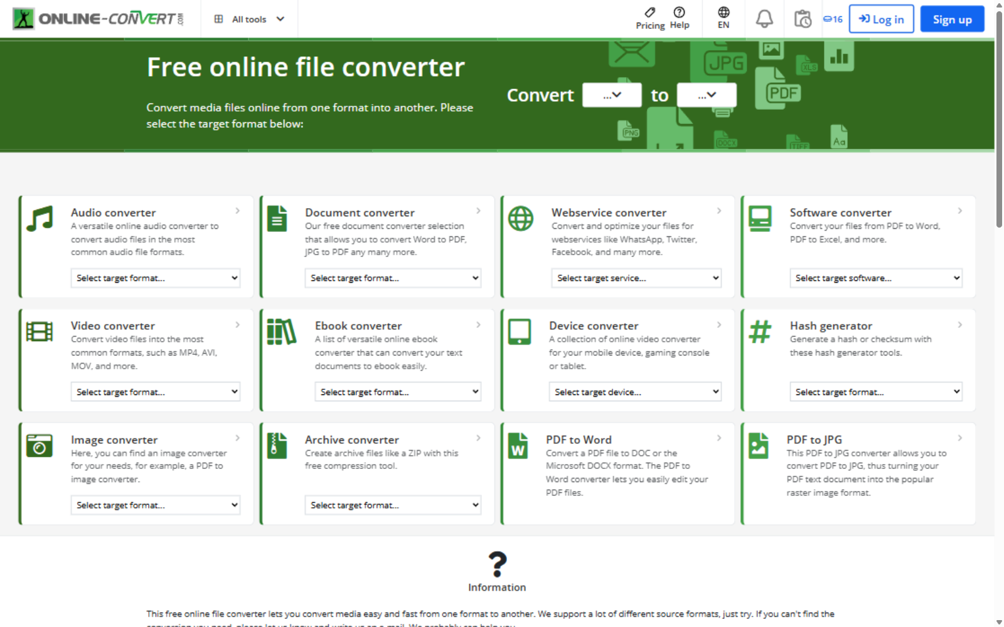
Task: Click the Video converter film icon
Action: point(40,332)
